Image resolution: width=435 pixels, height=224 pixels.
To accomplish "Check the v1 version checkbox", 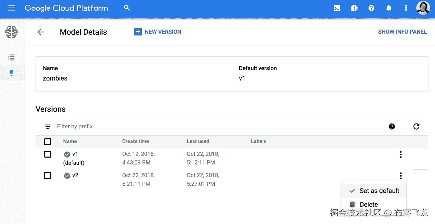I will click(48, 154).
